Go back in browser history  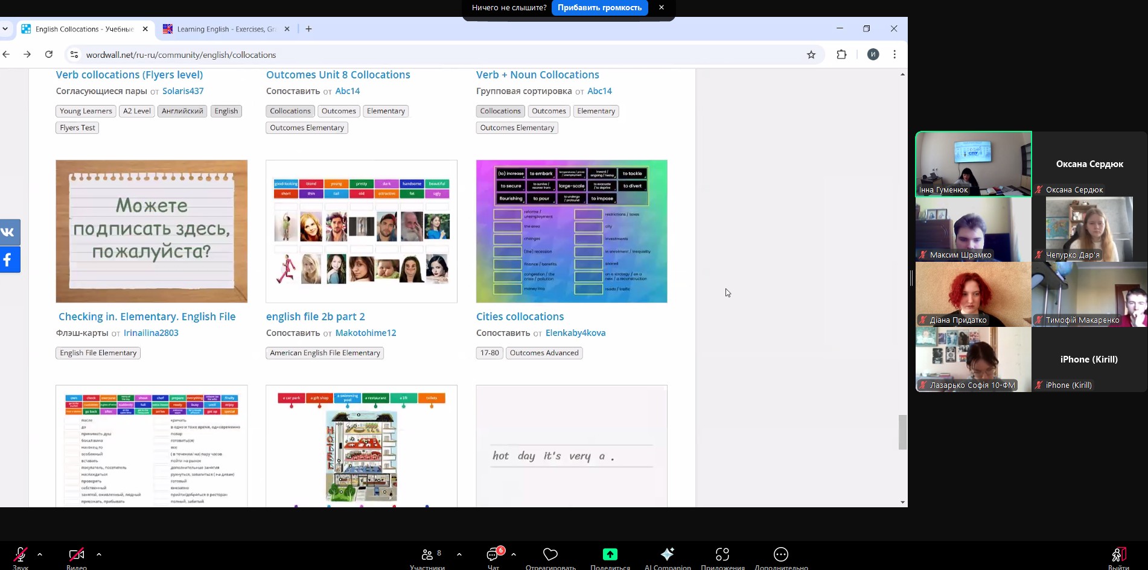point(6,54)
